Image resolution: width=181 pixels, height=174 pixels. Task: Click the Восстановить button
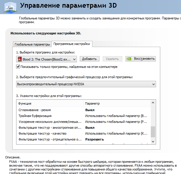tap(141, 59)
